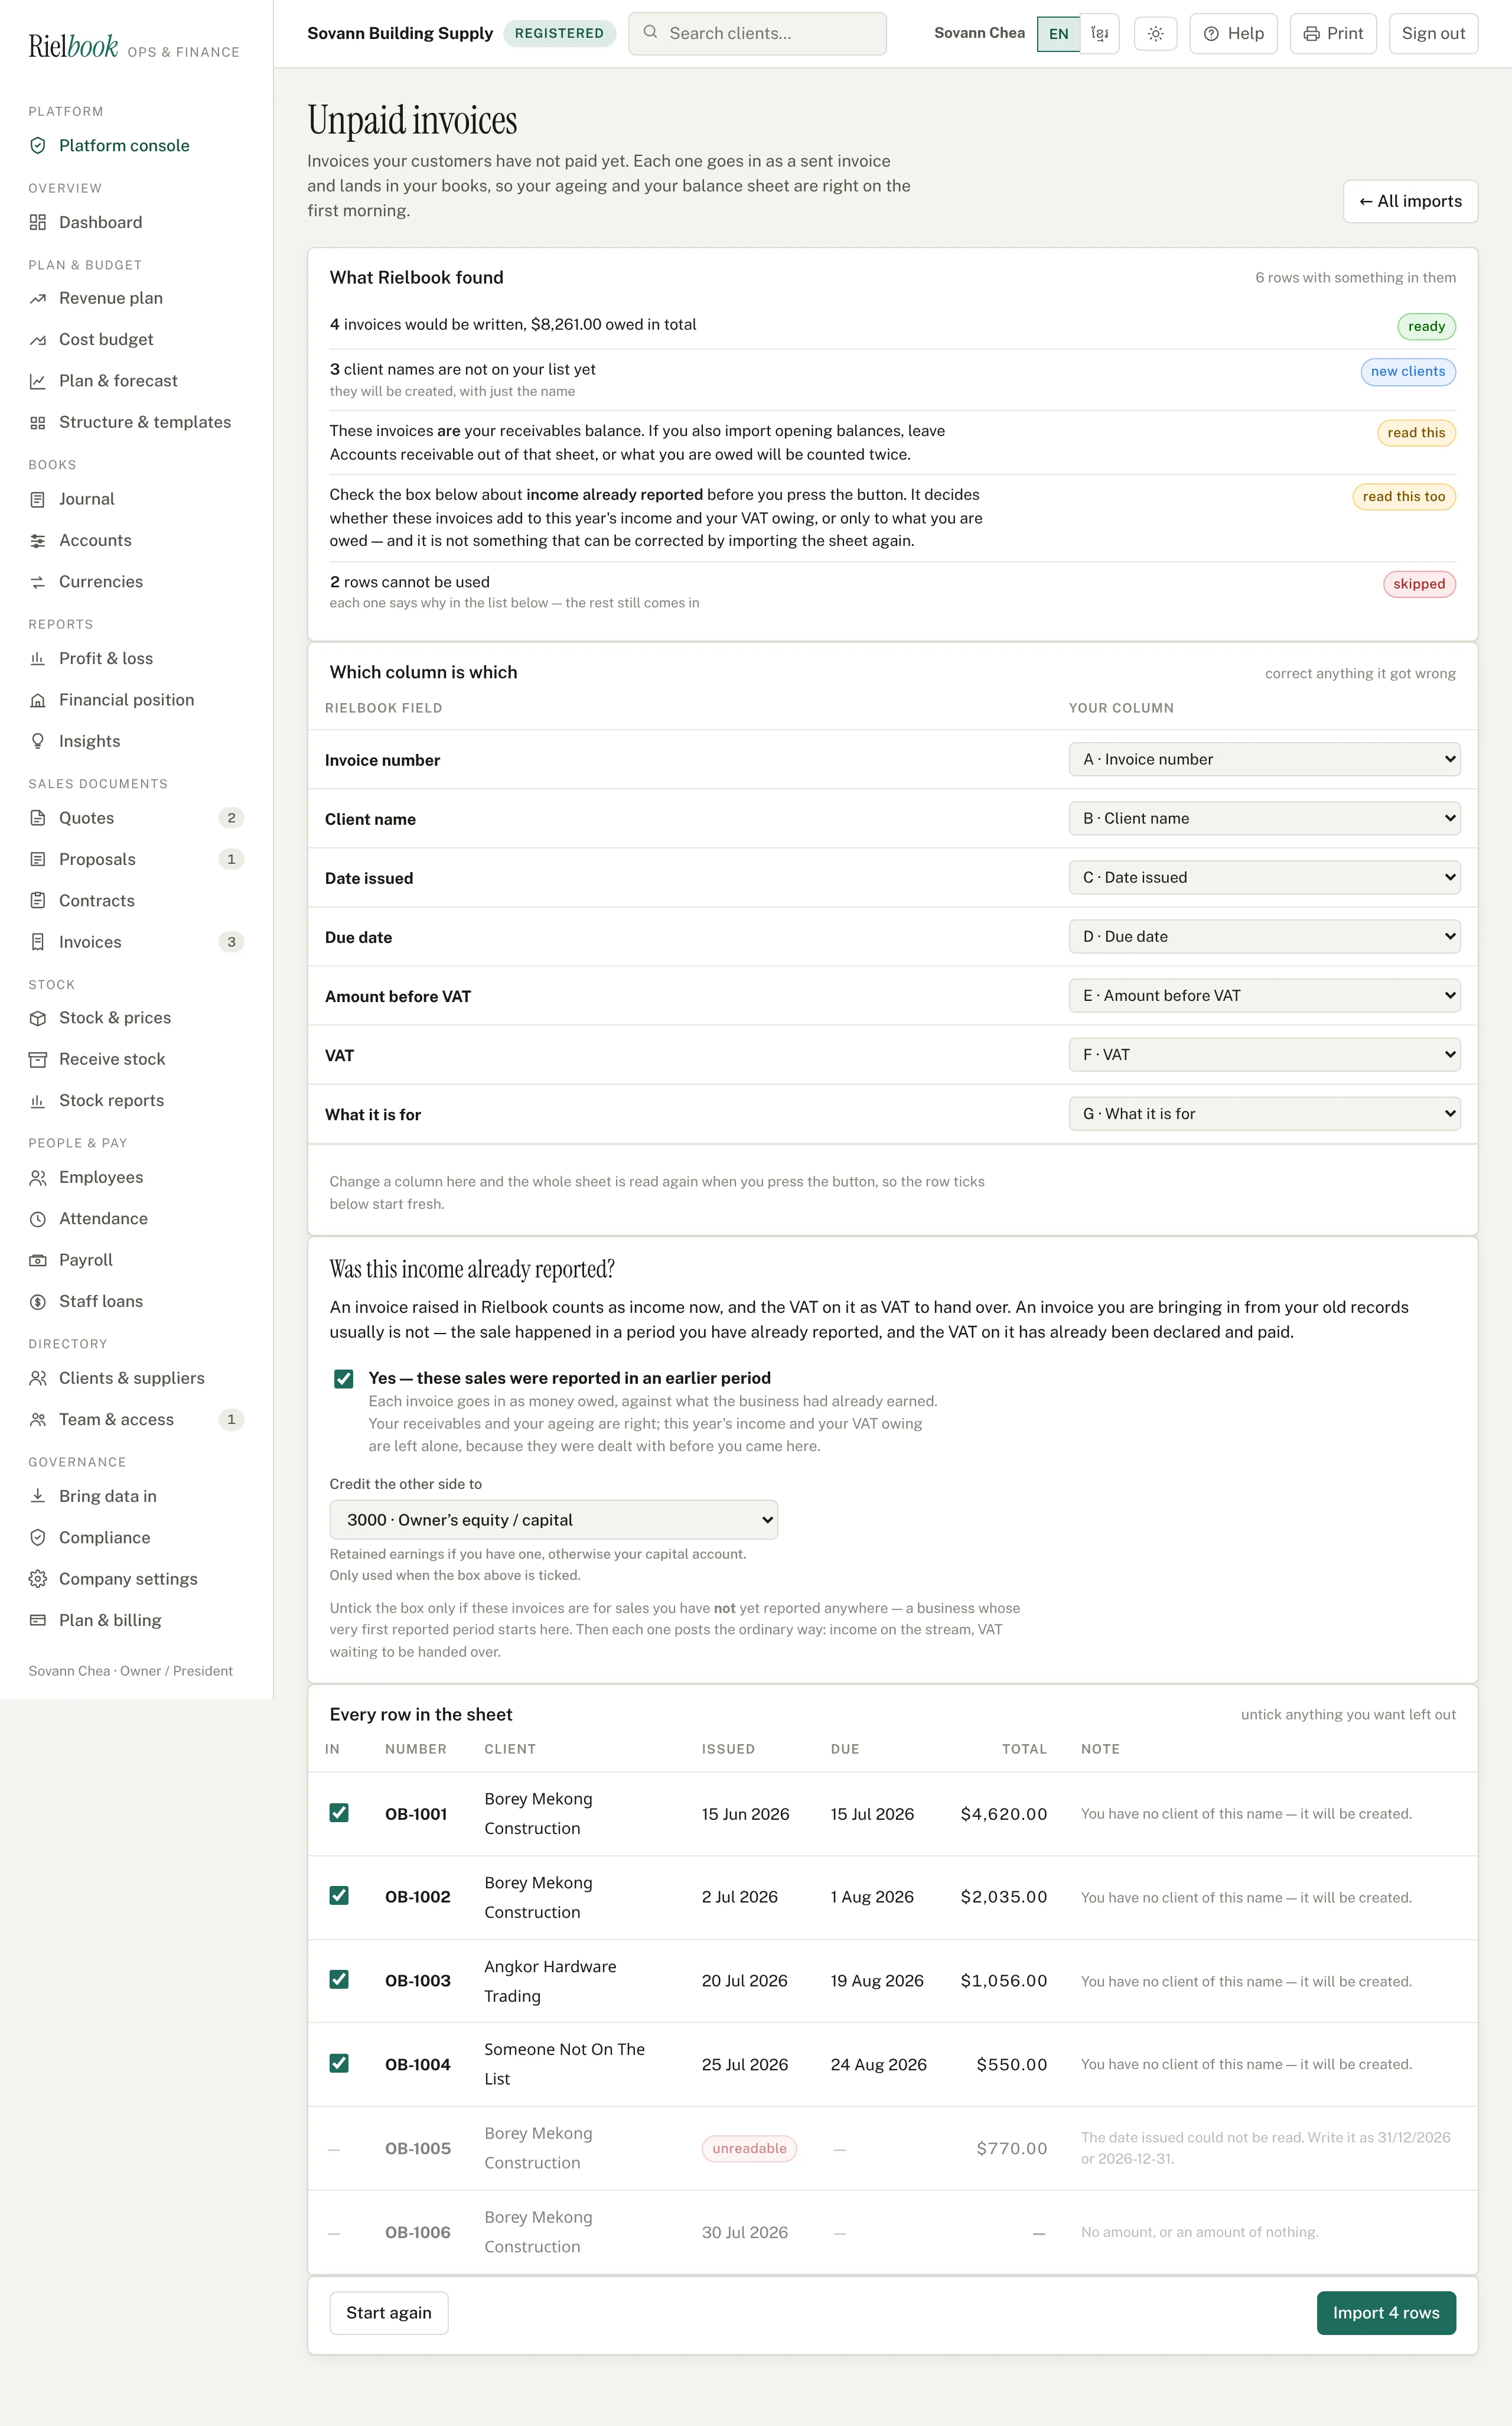The image size is (1512, 2426).
Task: Open the 'What it is for' column dropdown
Action: [x=1264, y=1114]
